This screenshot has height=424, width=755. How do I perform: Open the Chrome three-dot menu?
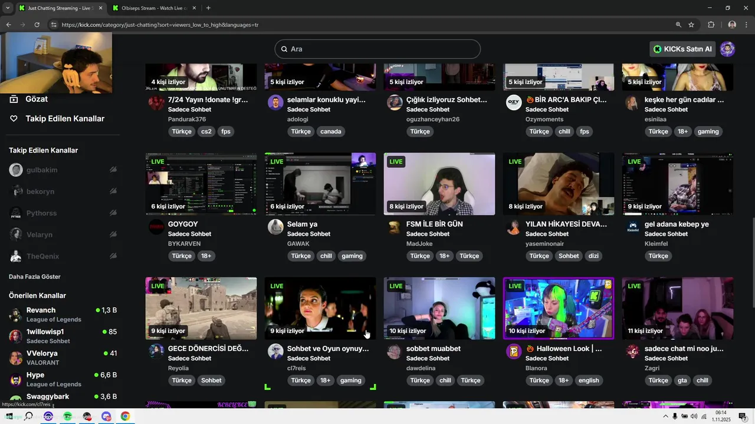click(x=747, y=25)
